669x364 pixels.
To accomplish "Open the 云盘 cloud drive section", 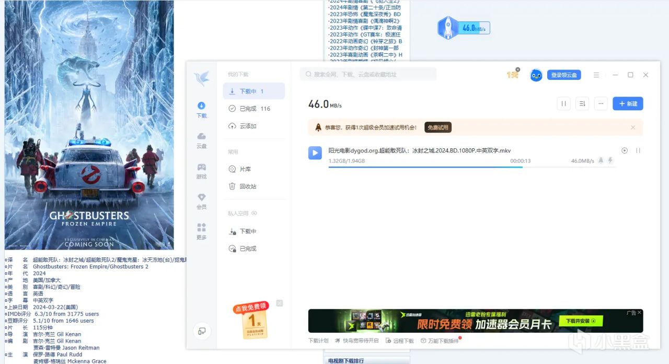I will (202, 140).
